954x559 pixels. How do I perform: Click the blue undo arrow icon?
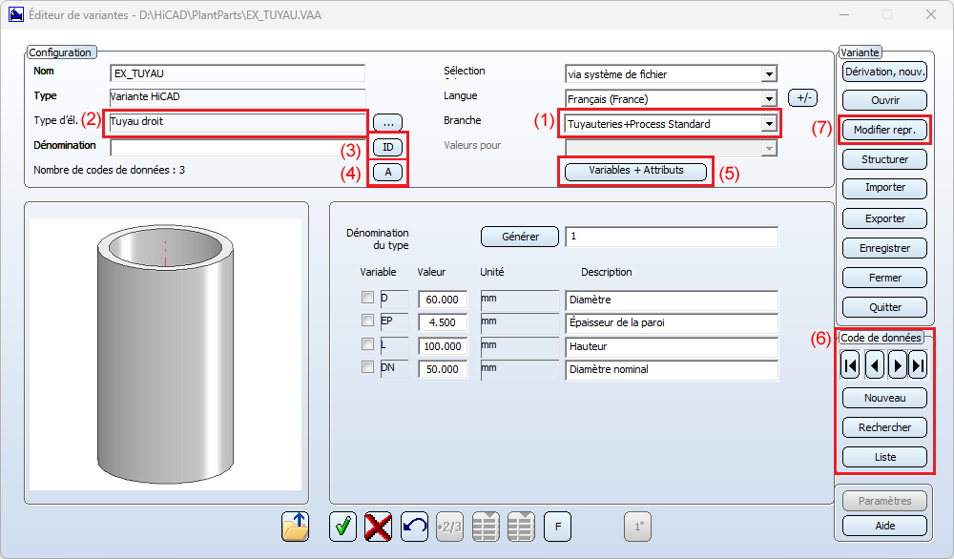(414, 526)
